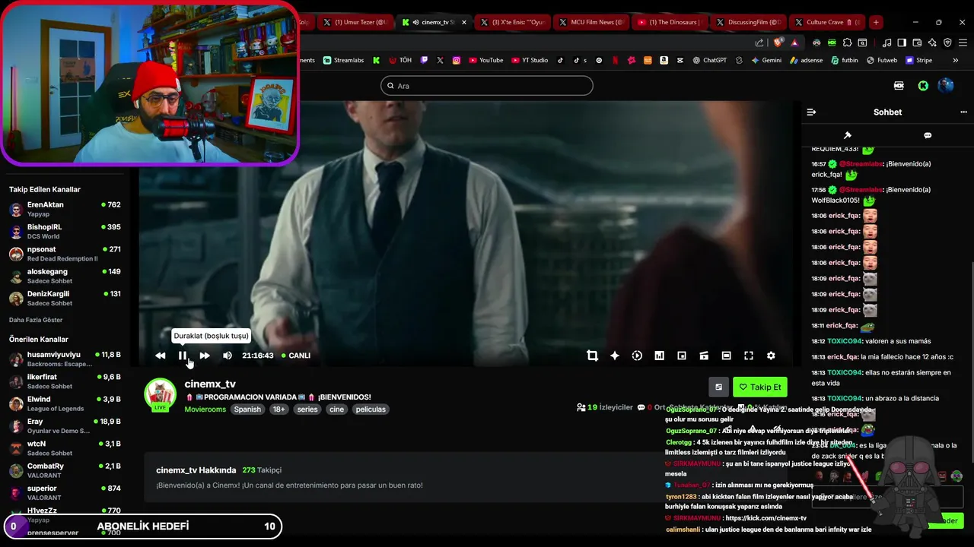Viewport: 974px width, 547px height.
Task: Jump to live by clicking CANLI
Action: [295, 356]
